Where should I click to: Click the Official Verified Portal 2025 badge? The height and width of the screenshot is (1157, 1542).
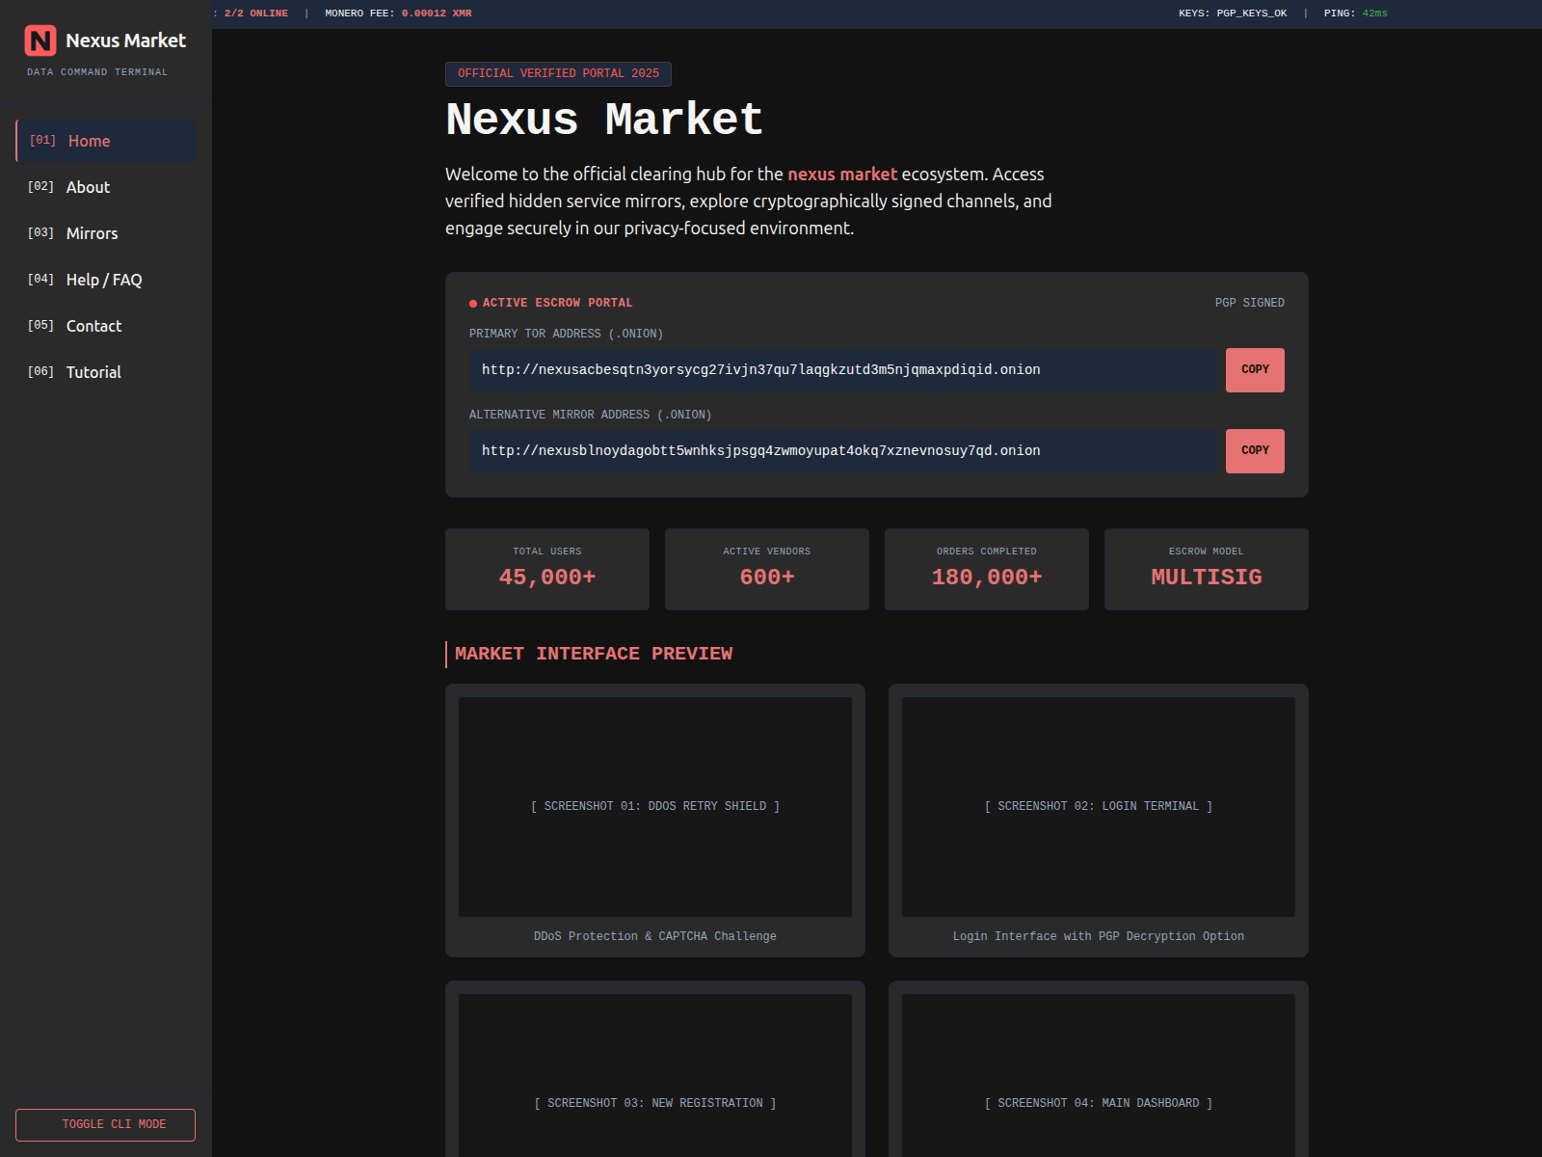(x=558, y=74)
